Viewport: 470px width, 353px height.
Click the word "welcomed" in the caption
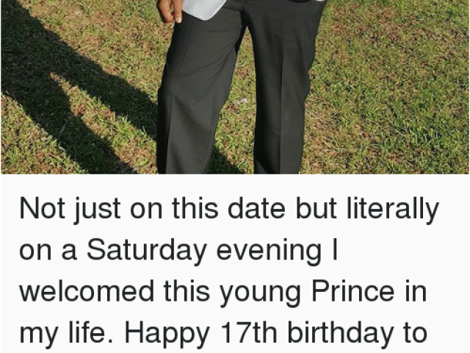click(87, 290)
